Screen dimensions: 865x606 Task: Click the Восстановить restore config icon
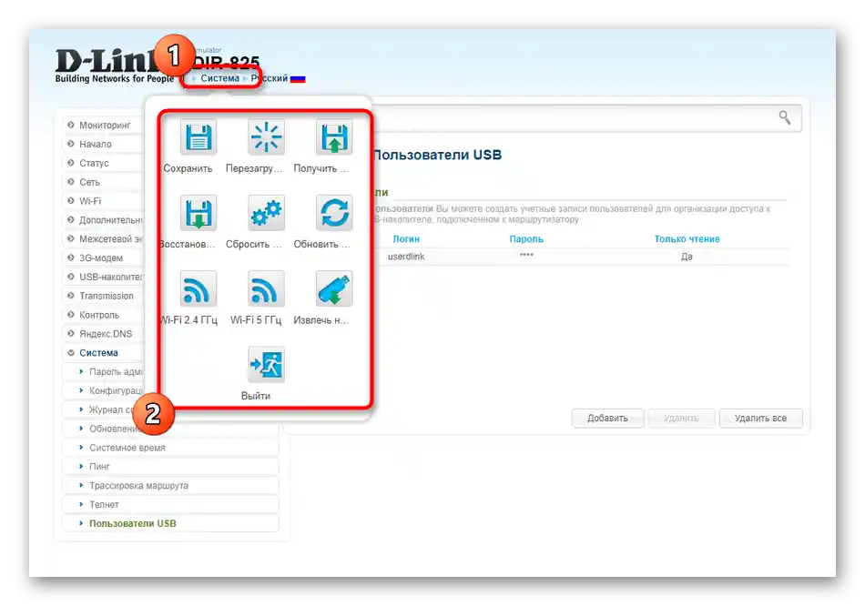click(x=198, y=213)
